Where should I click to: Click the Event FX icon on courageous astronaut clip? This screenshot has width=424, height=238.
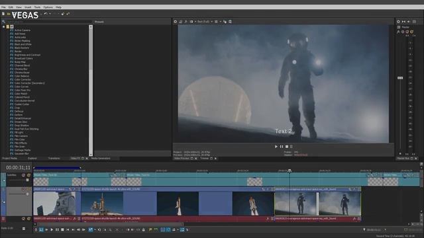pos(354,189)
